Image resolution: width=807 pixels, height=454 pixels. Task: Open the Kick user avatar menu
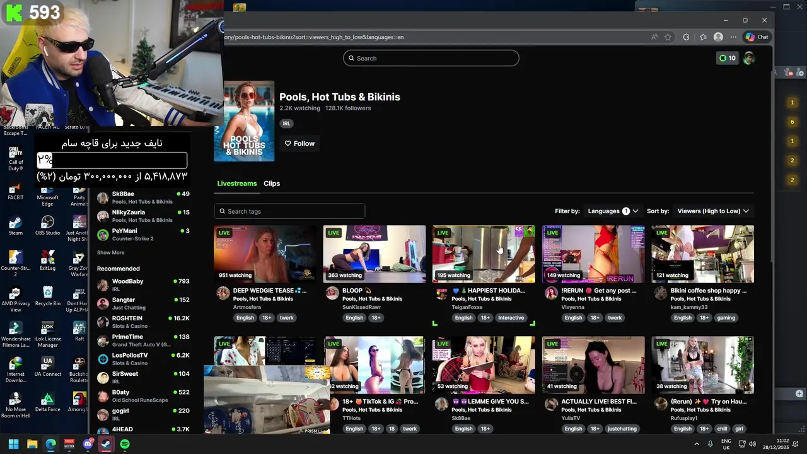pyautogui.click(x=748, y=58)
